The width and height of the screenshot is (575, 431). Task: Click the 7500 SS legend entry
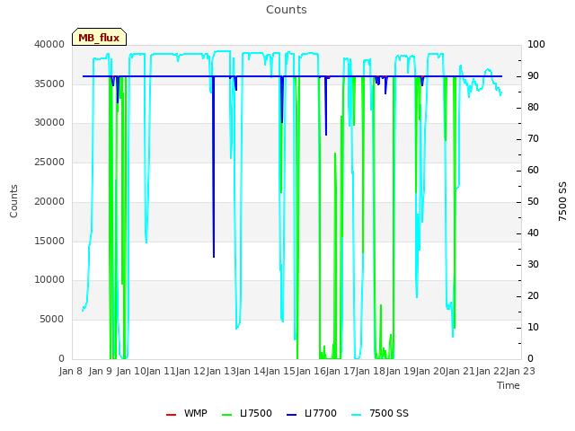coord(380,413)
